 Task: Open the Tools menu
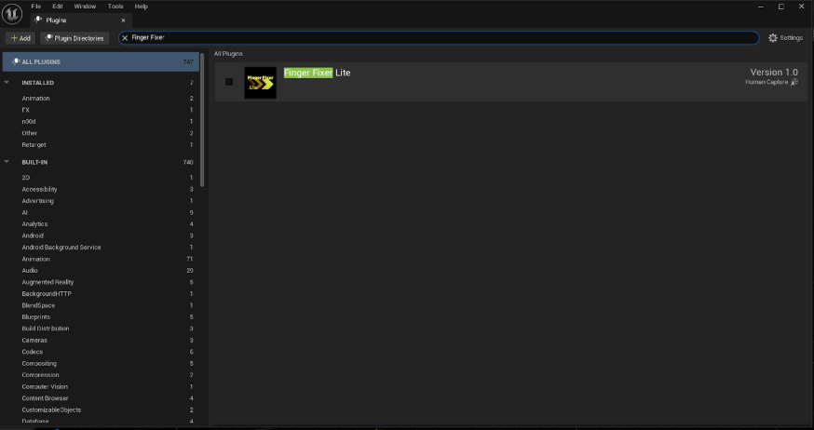click(115, 7)
